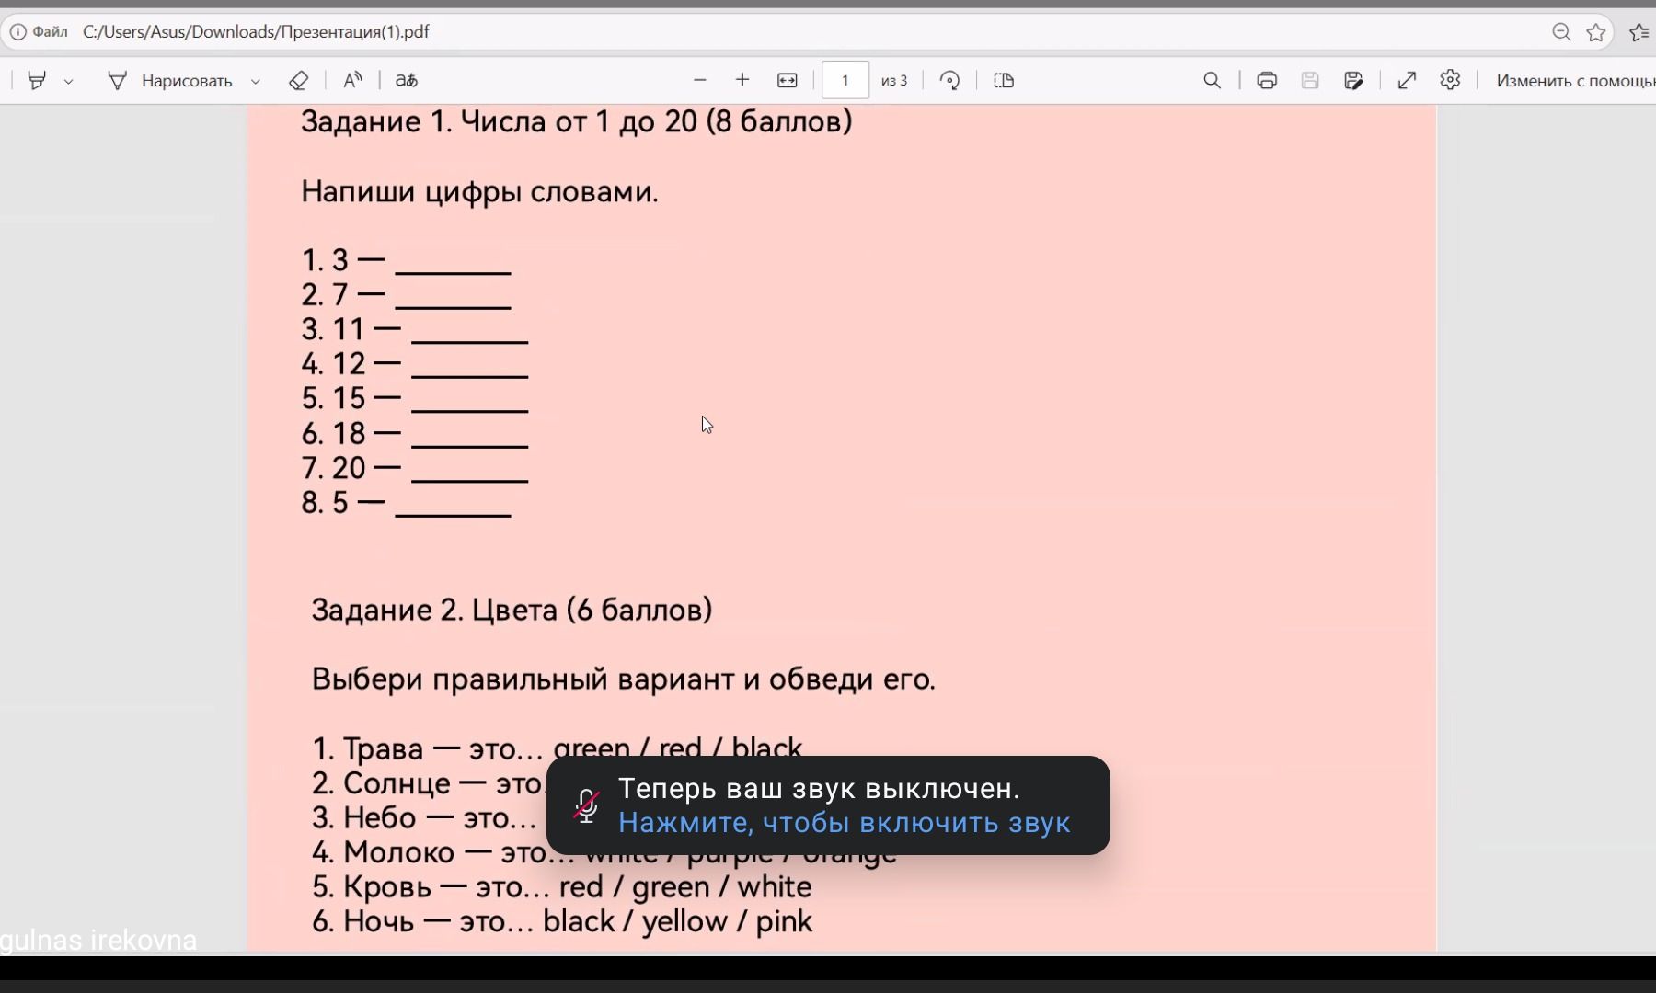
Task: Open Нарисовать pen options dropdown arrow
Action: pyautogui.click(x=256, y=82)
